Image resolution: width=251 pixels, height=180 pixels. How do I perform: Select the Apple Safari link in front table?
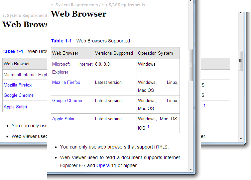[x=64, y=119]
